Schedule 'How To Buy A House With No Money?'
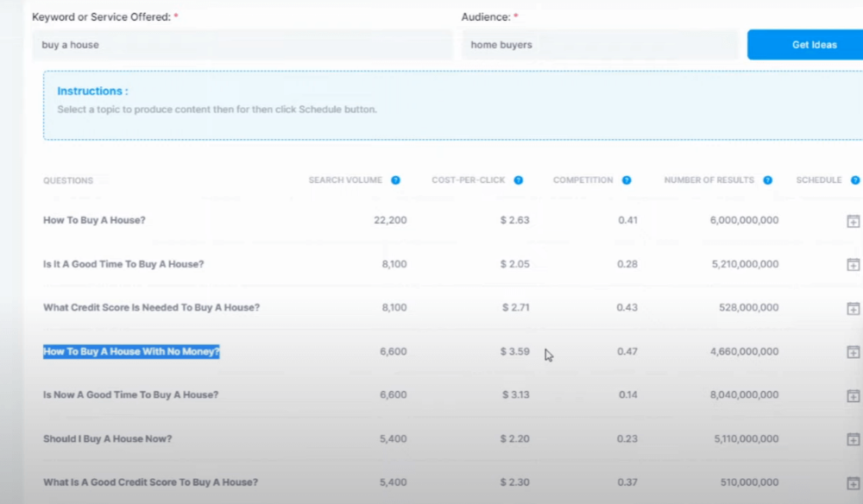This screenshot has height=504, width=863. pos(853,351)
